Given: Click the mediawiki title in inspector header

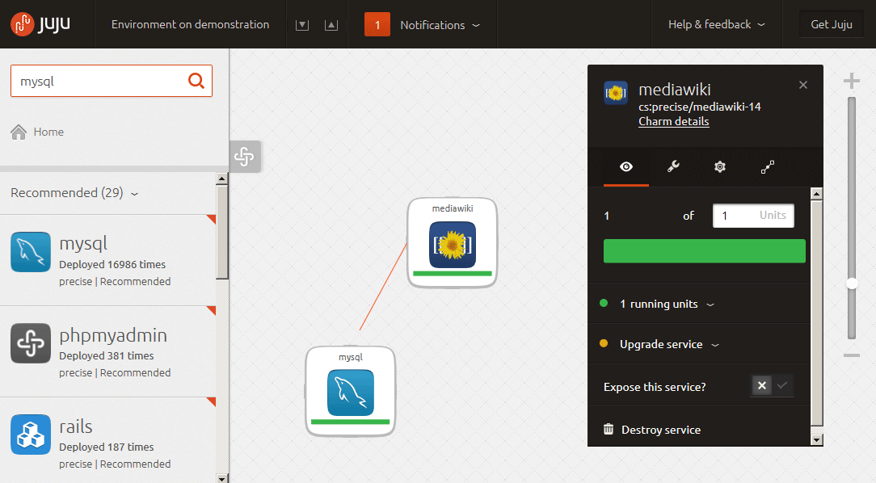Looking at the screenshot, I should [675, 90].
